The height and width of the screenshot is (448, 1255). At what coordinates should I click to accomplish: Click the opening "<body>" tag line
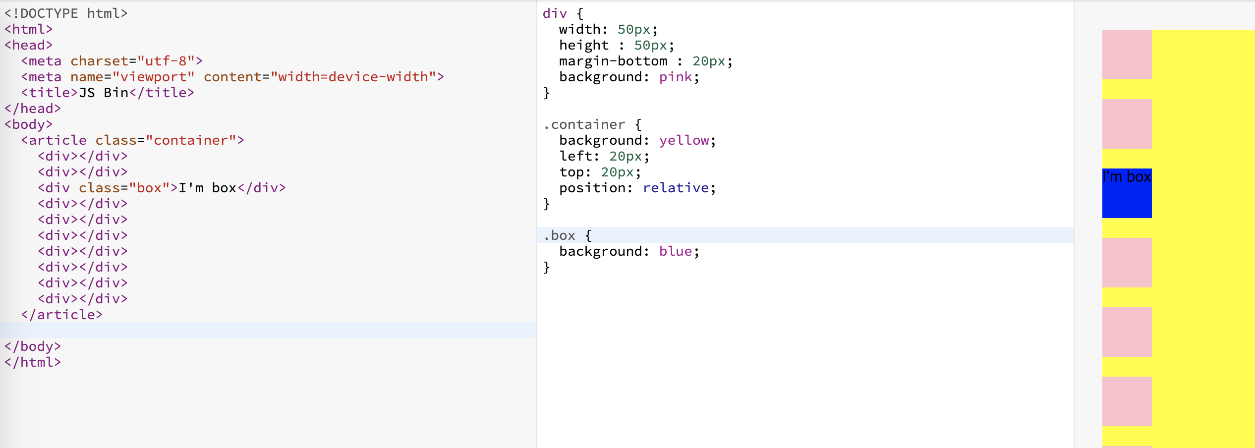coord(29,124)
